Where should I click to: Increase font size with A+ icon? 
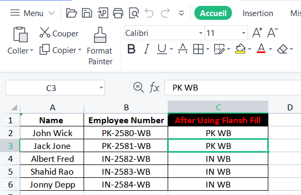tap(257, 33)
